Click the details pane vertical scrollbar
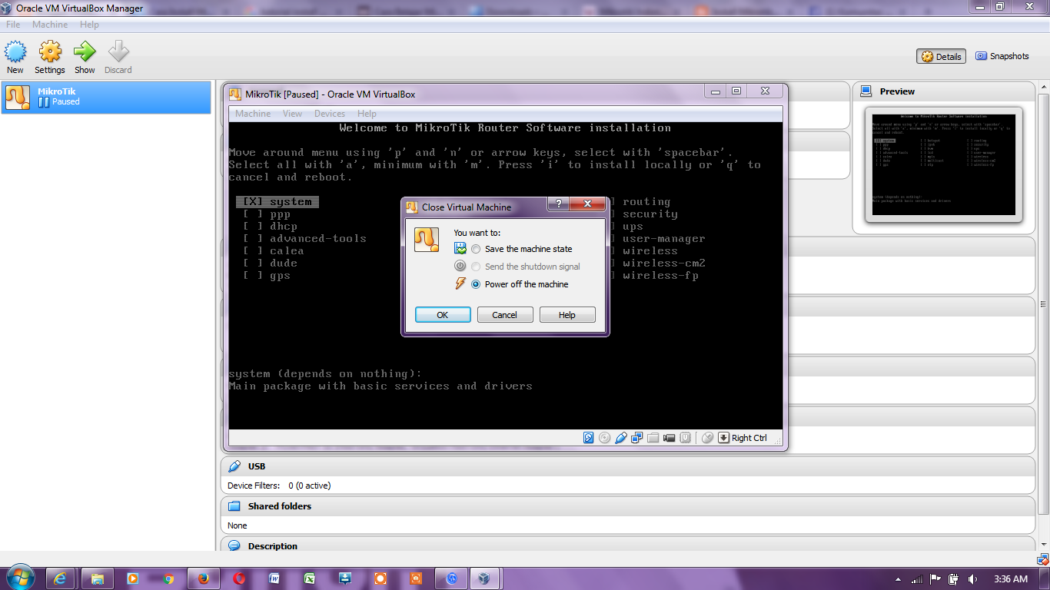This screenshot has width=1050, height=590. click(x=1043, y=303)
